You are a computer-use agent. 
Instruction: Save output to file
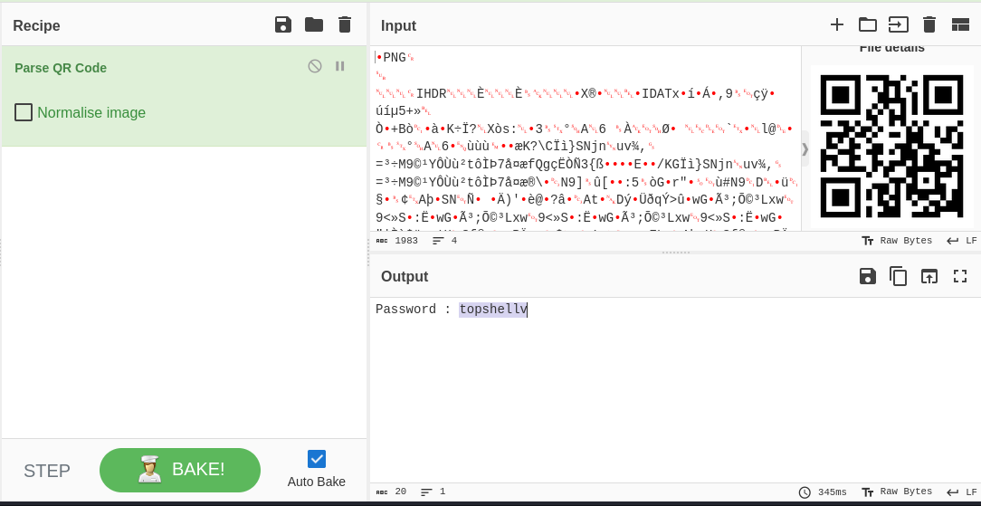coord(868,276)
